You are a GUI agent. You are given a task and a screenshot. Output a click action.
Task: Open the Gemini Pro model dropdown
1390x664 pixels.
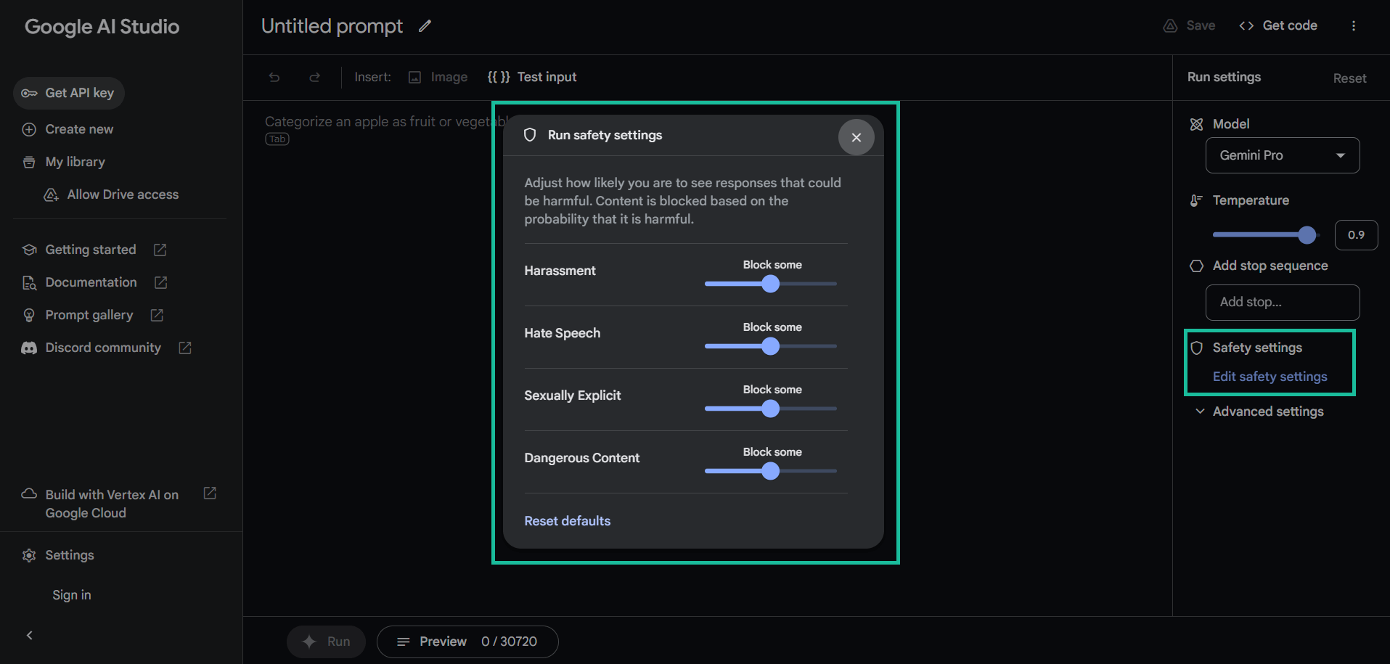[x=1282, y=155]
